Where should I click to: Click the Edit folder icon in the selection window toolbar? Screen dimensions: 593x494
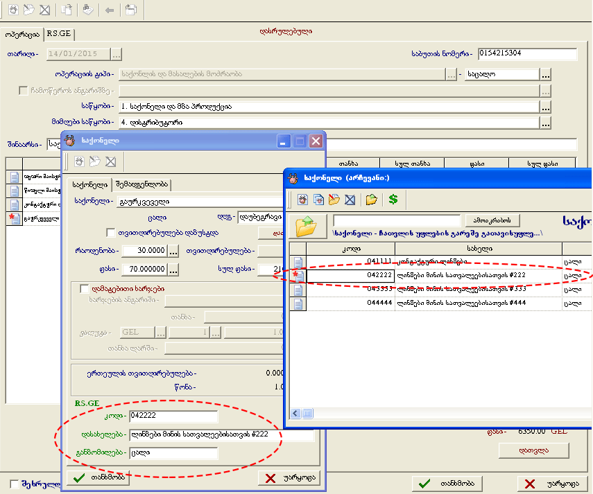point(334,200)
